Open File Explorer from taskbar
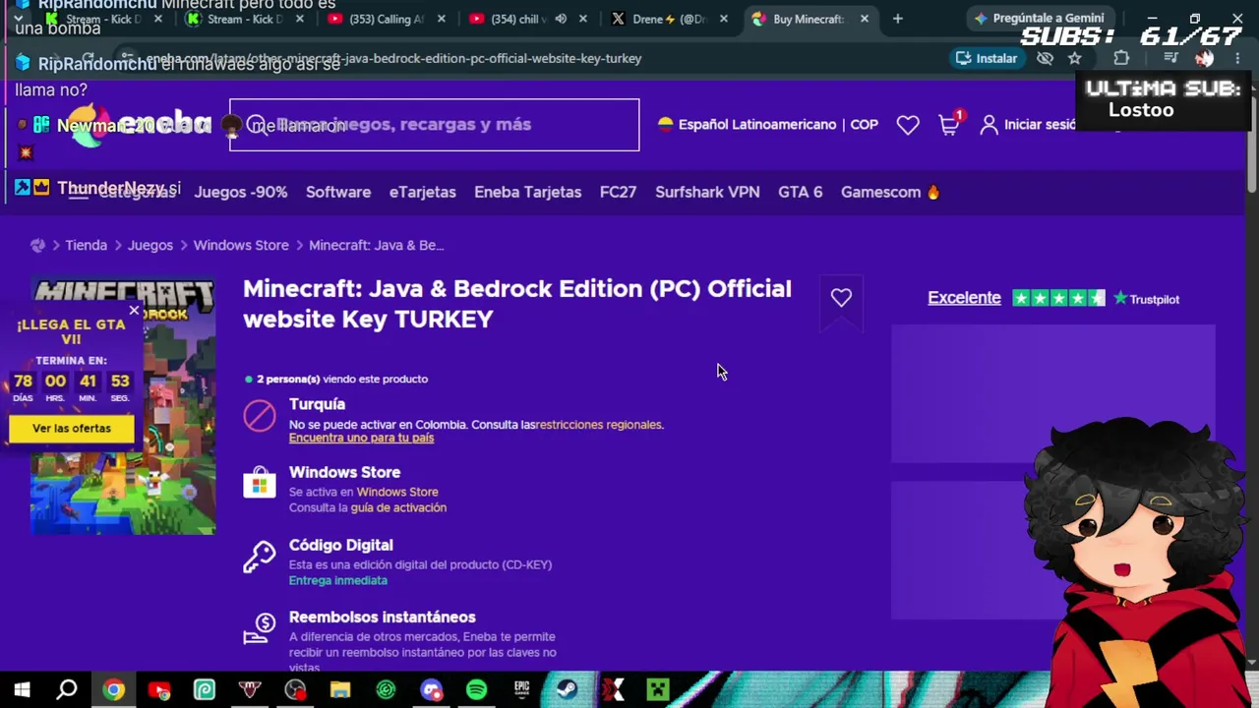This screenshot has width=1259, height=708. click(x=340, y=689)
